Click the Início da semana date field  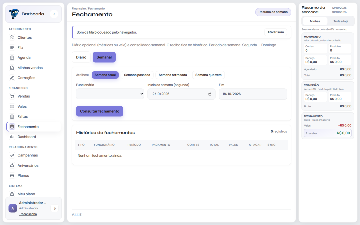coord(181,94)
